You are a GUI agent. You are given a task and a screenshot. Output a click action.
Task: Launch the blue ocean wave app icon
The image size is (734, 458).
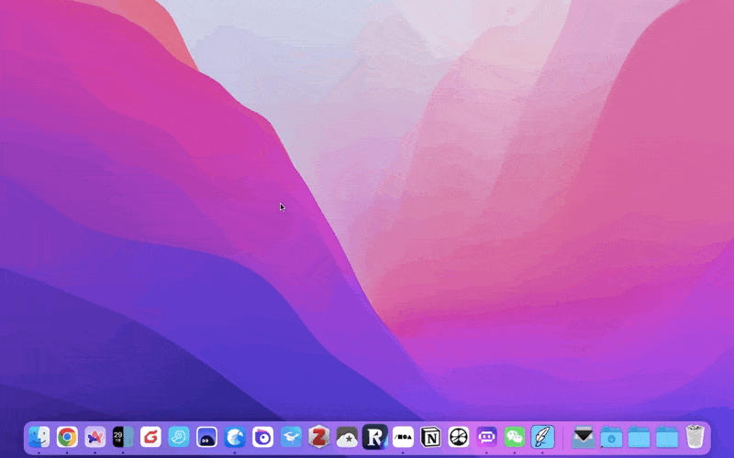pyautogui.click(x=235, y=438)
